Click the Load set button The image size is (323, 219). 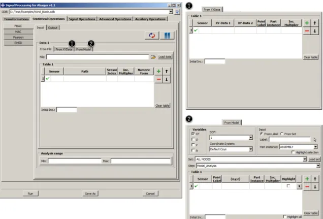[314, 159]
